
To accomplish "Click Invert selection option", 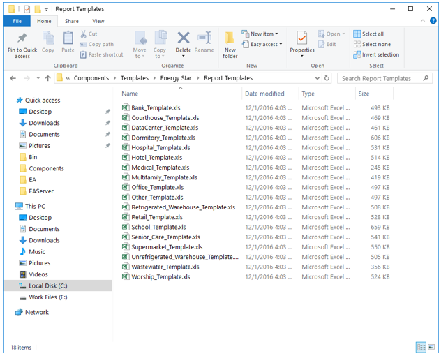I will pyautogui.click(x=377, y=54).
